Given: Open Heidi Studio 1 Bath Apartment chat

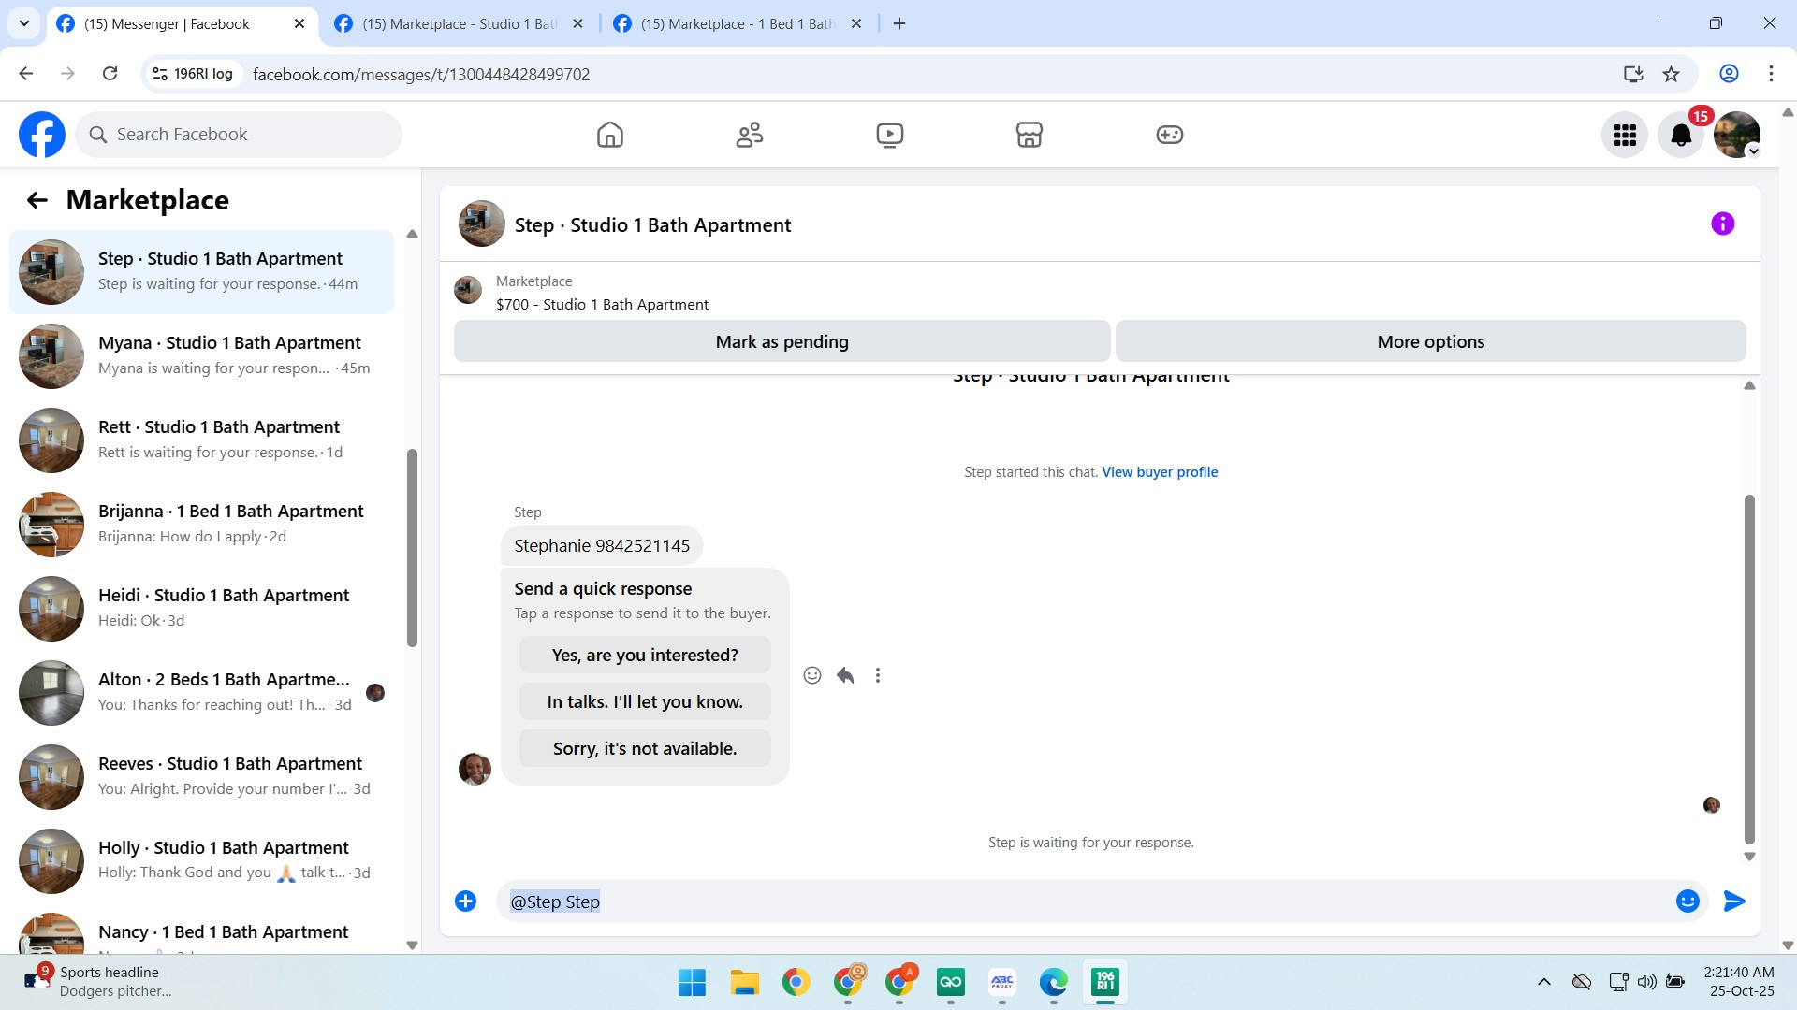Looking at the screenshot, I should coord(201,609).
